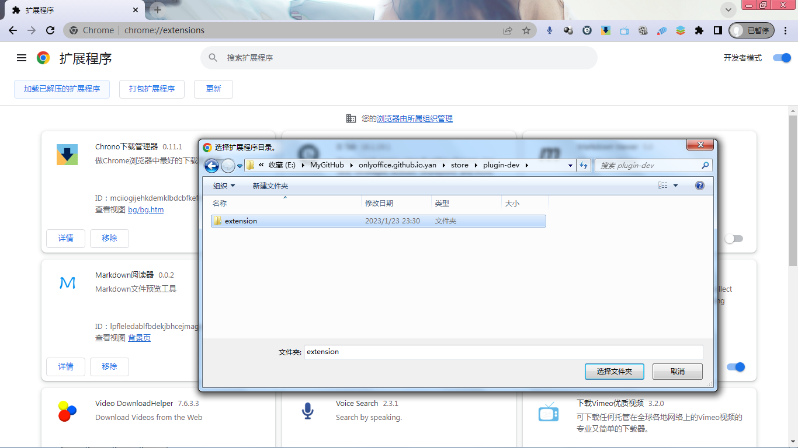
Task: Click the 选择文件夹 button
Action: (614, 372)
